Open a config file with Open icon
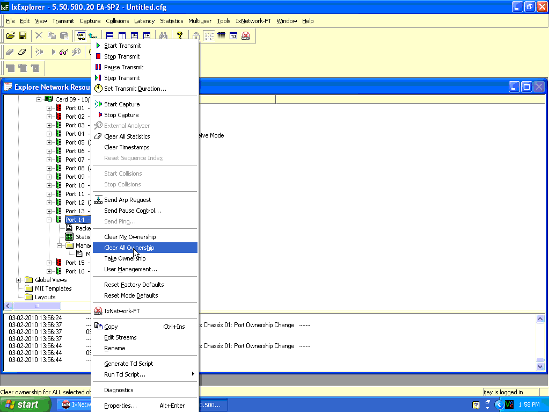Image resolution: width=549 pixels, height=412 pixels. pyautogui.click(x=11, y=35)
